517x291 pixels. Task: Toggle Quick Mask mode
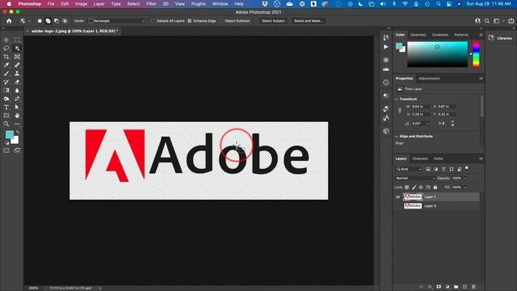6,150
